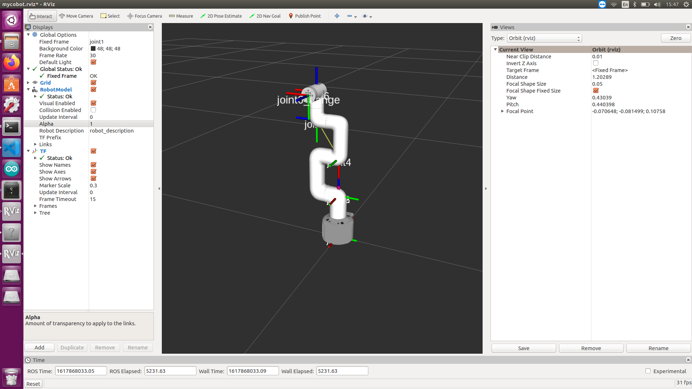Screen dimensions: 692x389
Task: Select the Interact tool
Action: pyautogui.click(x=41, y=16)
